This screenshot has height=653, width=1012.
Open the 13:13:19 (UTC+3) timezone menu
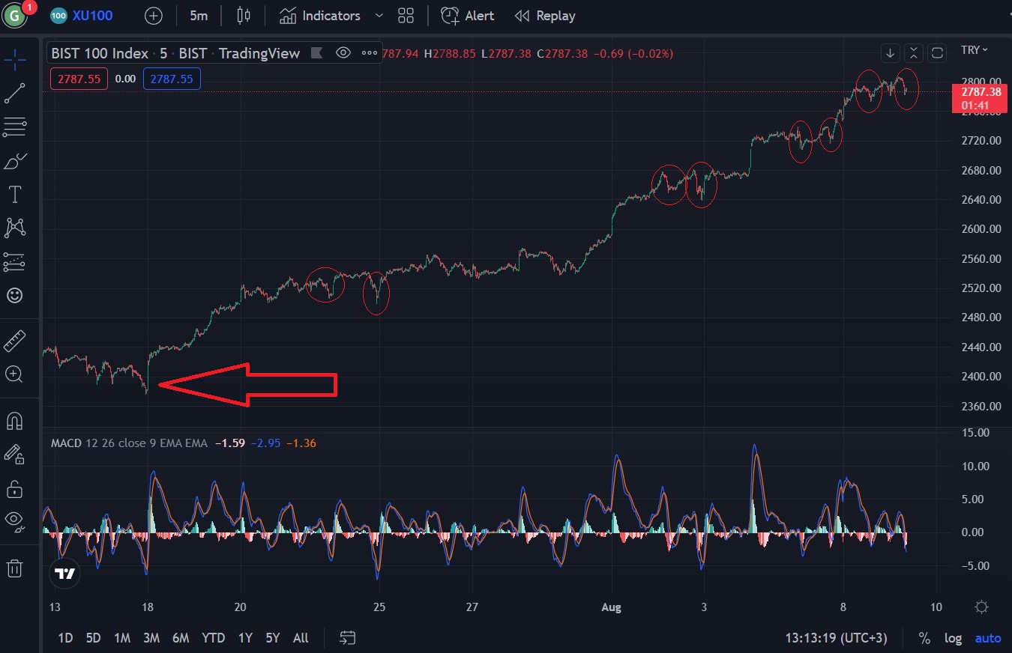pos(836,638)
